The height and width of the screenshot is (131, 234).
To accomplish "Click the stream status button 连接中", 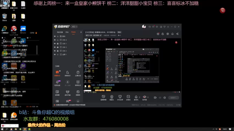I will tap(173, 98).
